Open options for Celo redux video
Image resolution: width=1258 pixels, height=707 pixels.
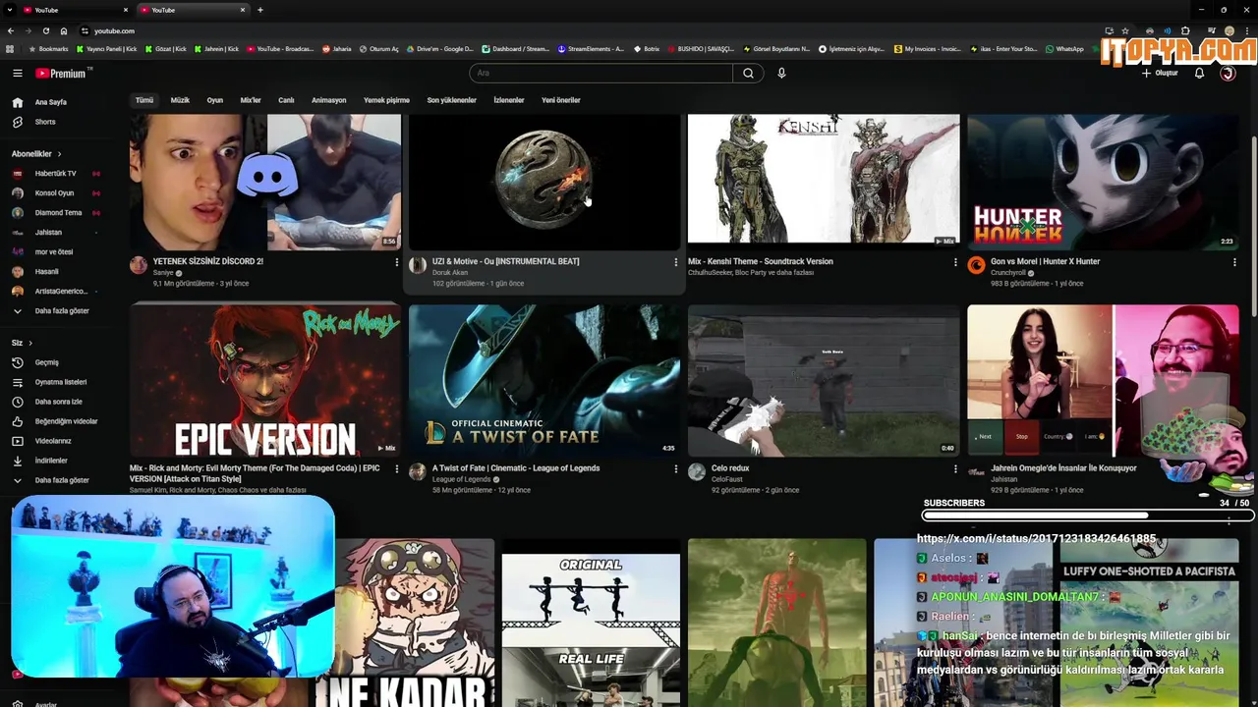click(954, 469)
